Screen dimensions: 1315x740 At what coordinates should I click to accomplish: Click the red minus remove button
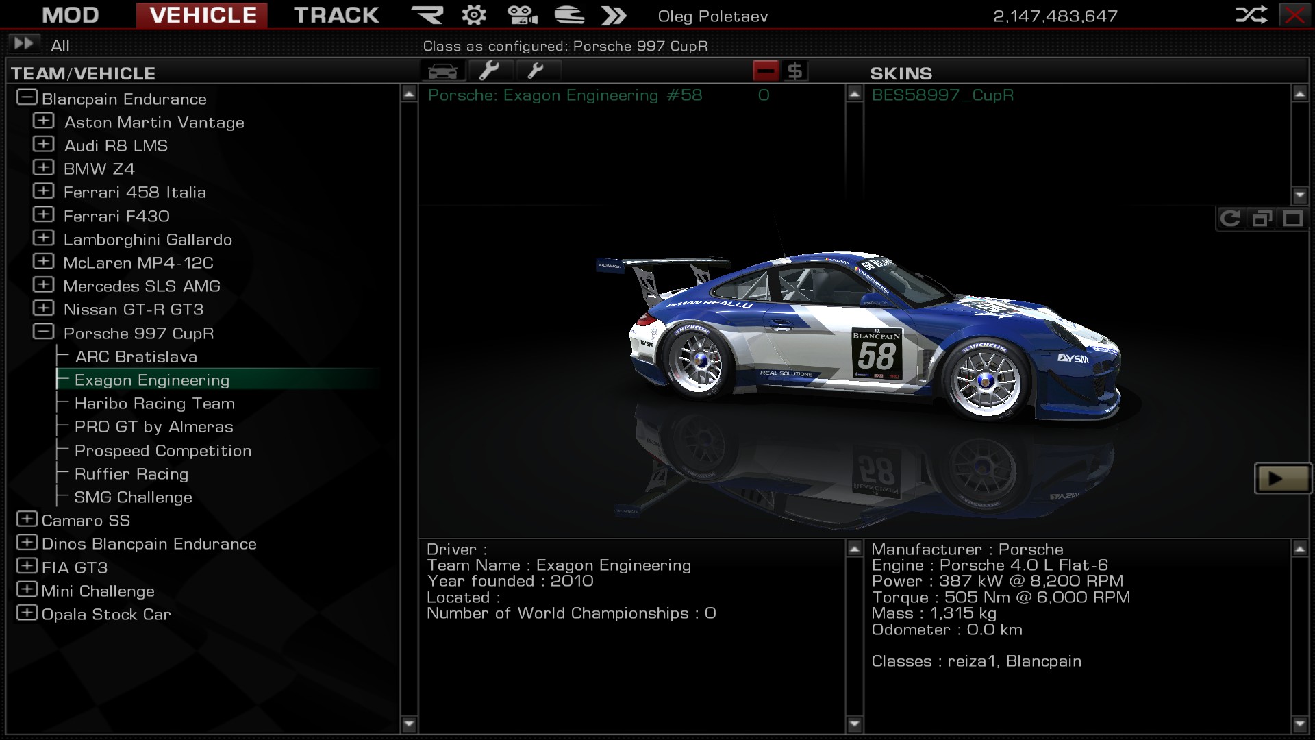click(766, 71)
